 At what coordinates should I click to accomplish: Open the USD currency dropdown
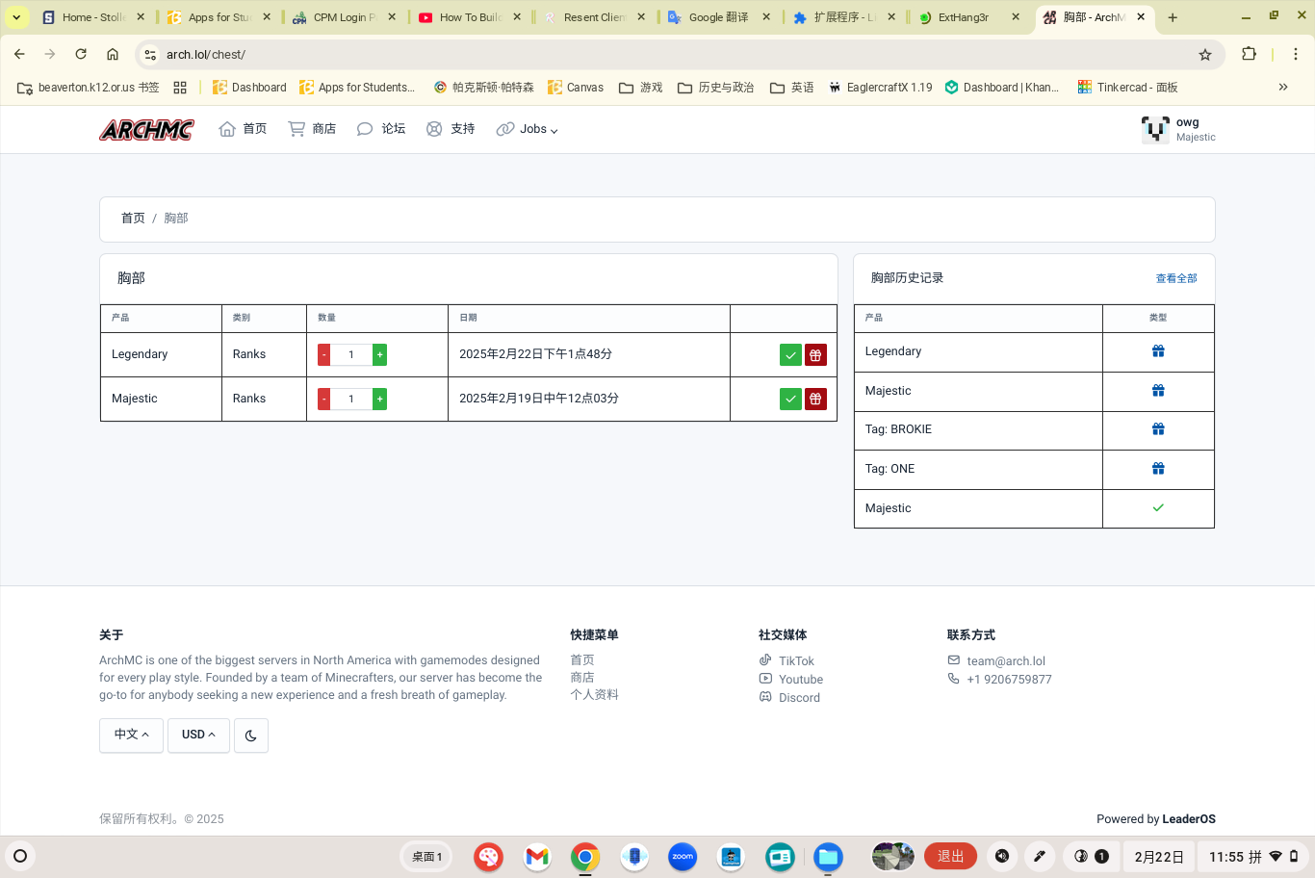(x=198, y=735)
